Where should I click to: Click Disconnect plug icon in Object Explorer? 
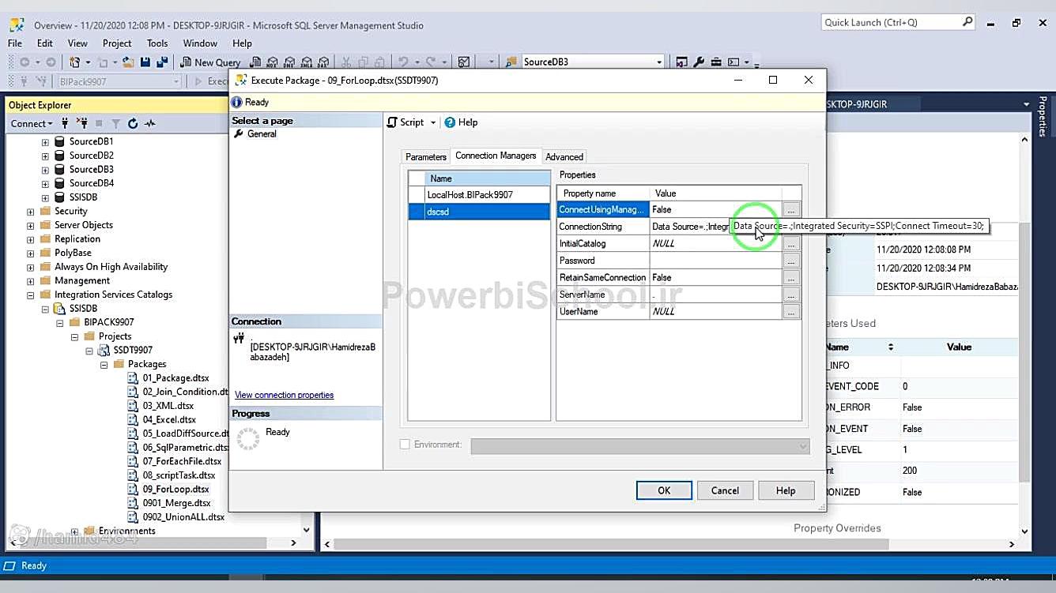coord(82,123)
